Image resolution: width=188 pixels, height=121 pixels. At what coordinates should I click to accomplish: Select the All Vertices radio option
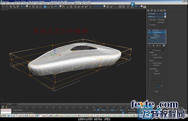(x=152, y=65)
